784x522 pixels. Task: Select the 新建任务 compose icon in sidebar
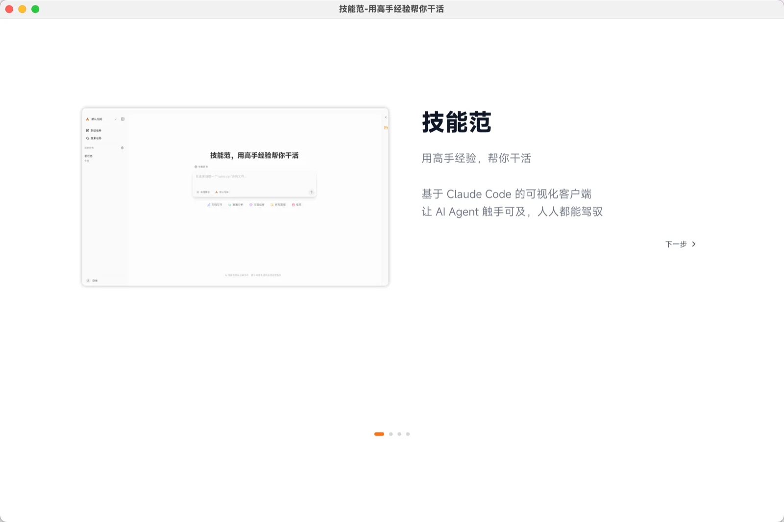[87, 130]
